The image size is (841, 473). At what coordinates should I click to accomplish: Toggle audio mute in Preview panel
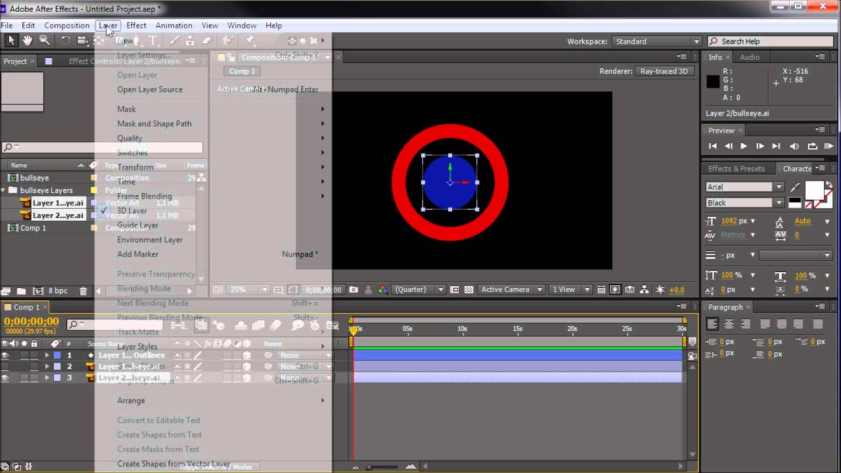pos(794,146)
